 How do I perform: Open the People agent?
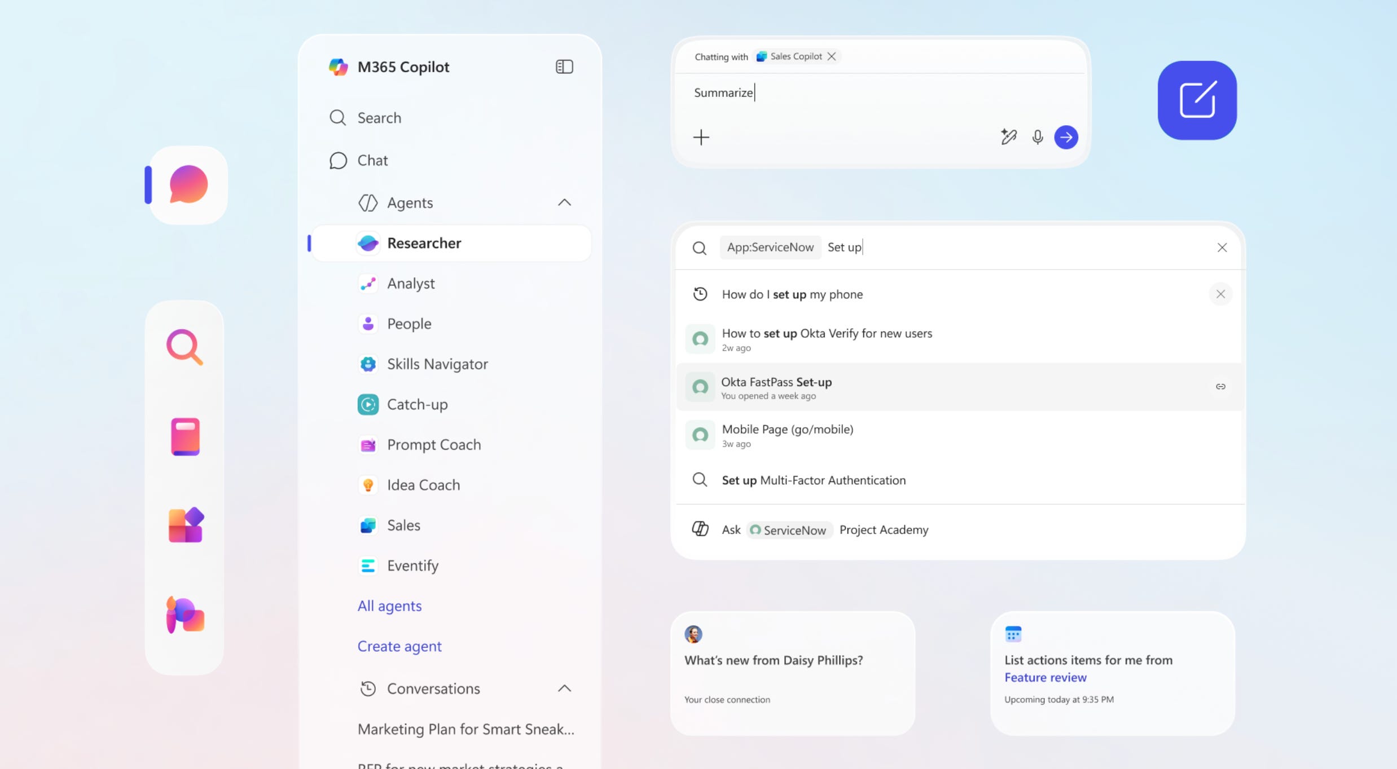(x=394, y=324)
